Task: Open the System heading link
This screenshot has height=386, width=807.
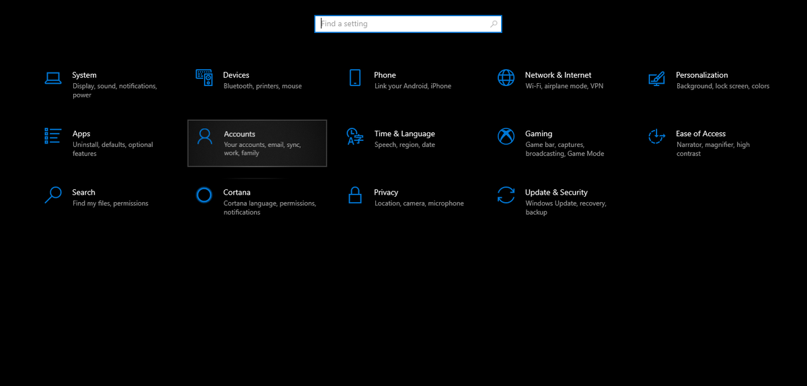Action: coord(84,75)
